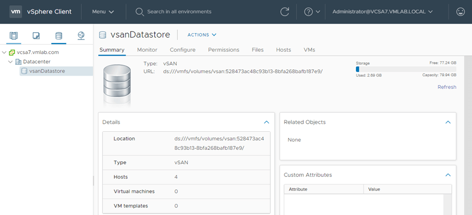
Task: Click the sidebar collapse handle
Action: coord(93,181)
